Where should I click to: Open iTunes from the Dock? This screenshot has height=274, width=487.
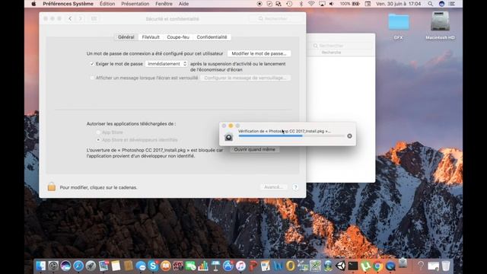tap(240, 266)
